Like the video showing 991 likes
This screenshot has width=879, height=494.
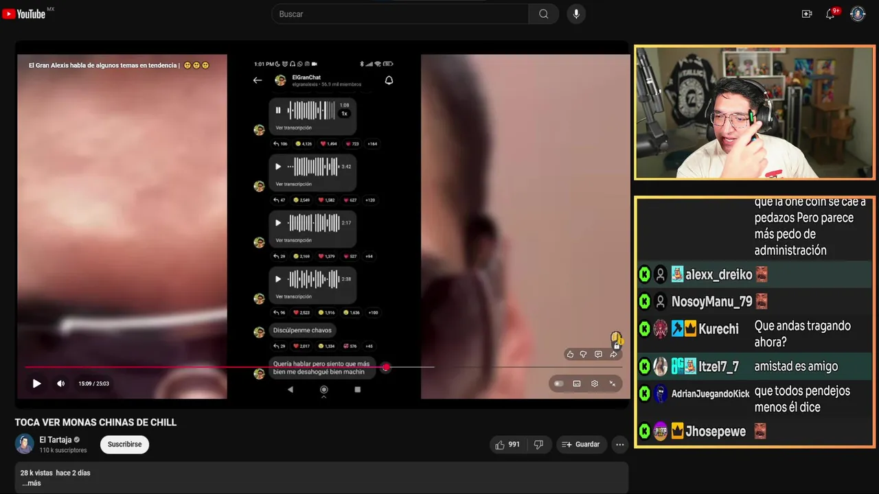click(x=507, y=445)
